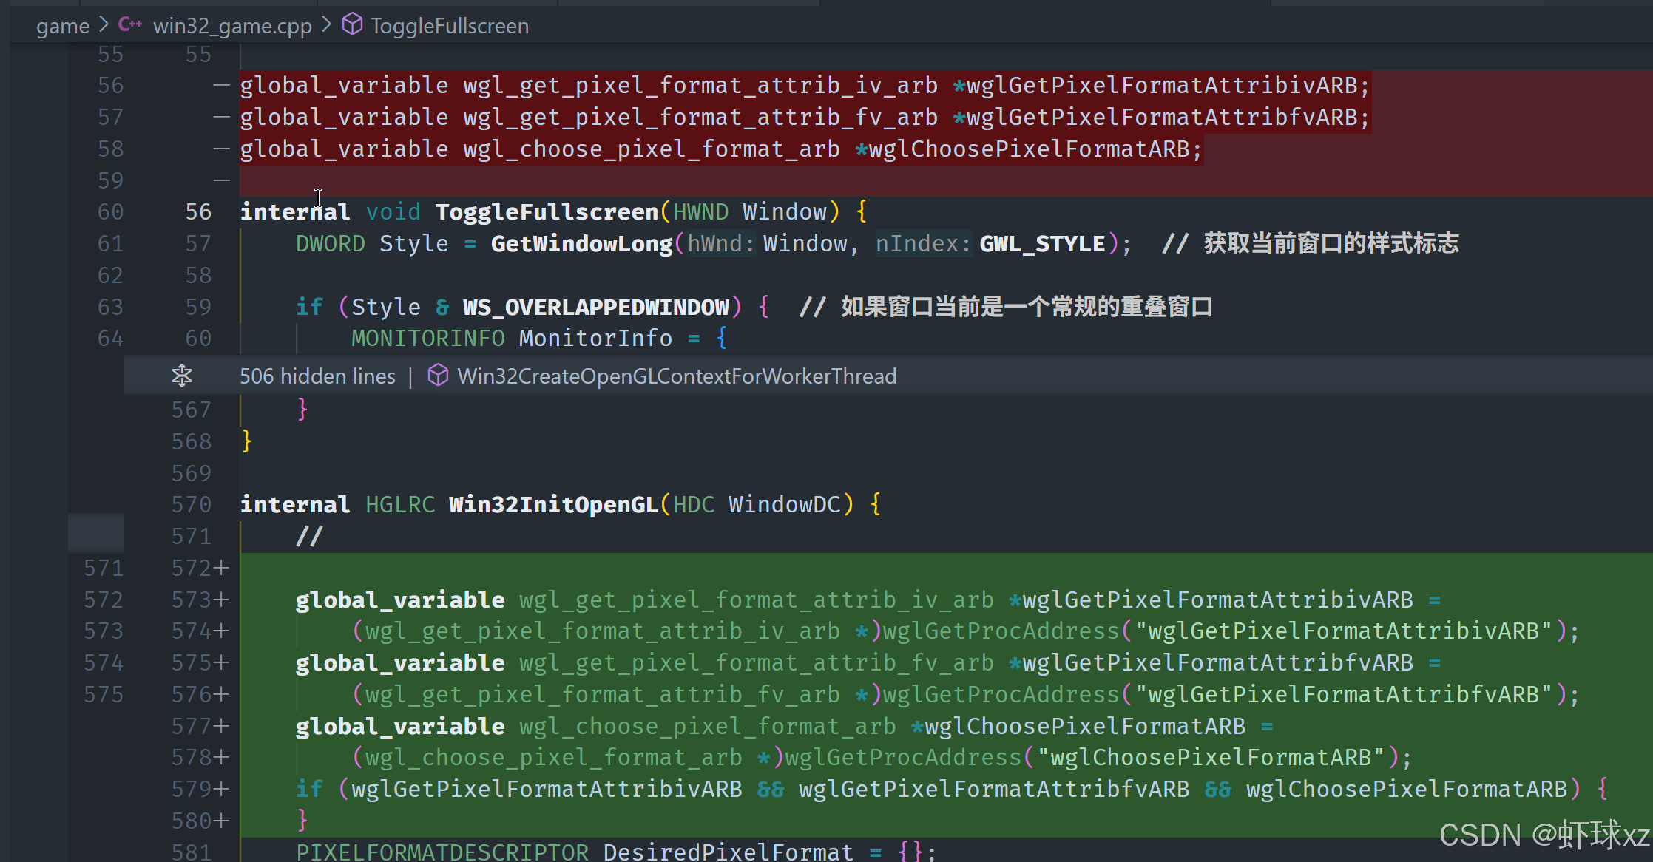Click the WS_OVERLAPPEDWINDOW identifier in code

595,307
